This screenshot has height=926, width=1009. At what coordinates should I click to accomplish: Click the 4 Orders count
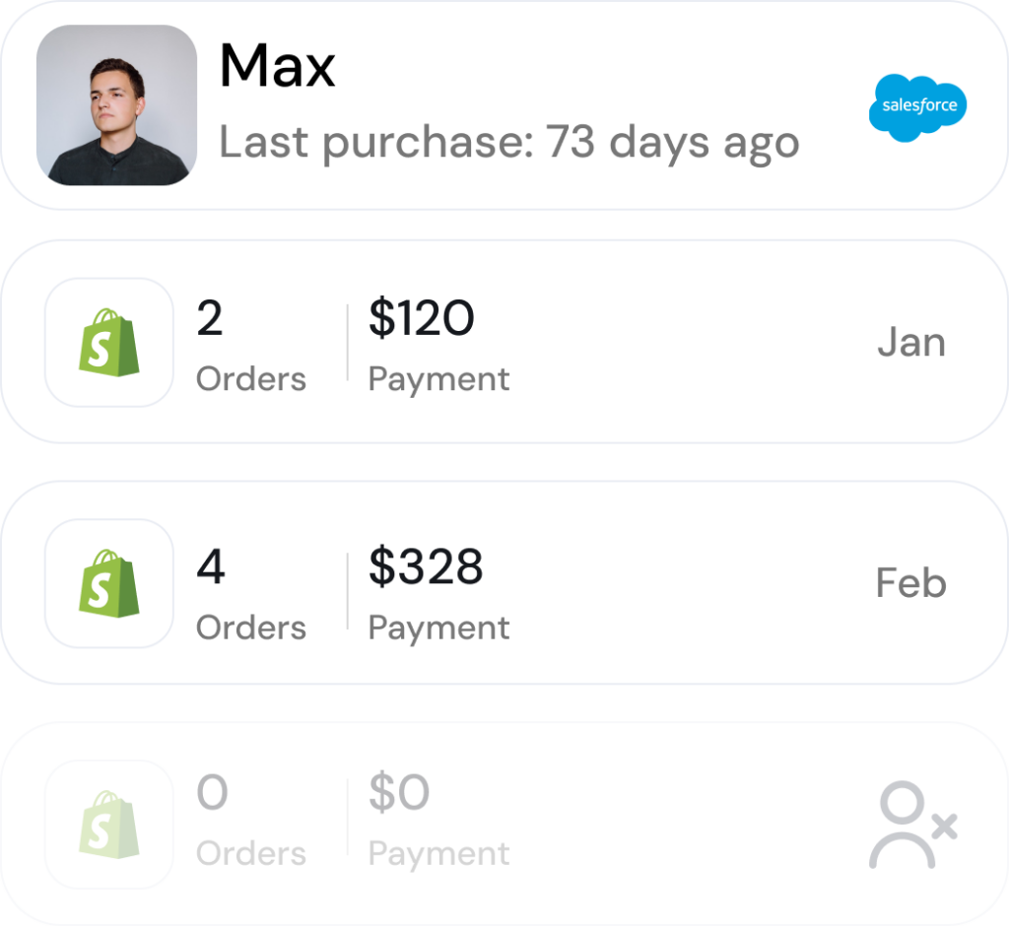click(211, 567)
